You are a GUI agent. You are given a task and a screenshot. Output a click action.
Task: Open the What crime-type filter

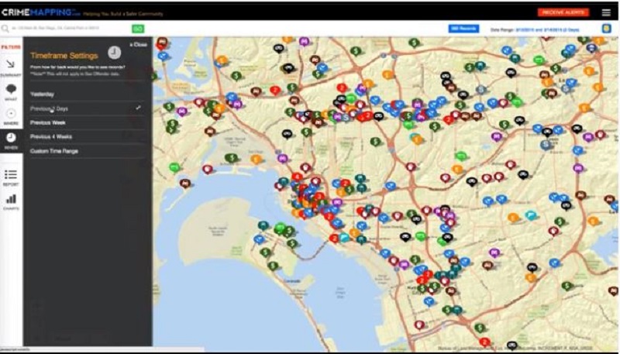[x=11, y=92]
